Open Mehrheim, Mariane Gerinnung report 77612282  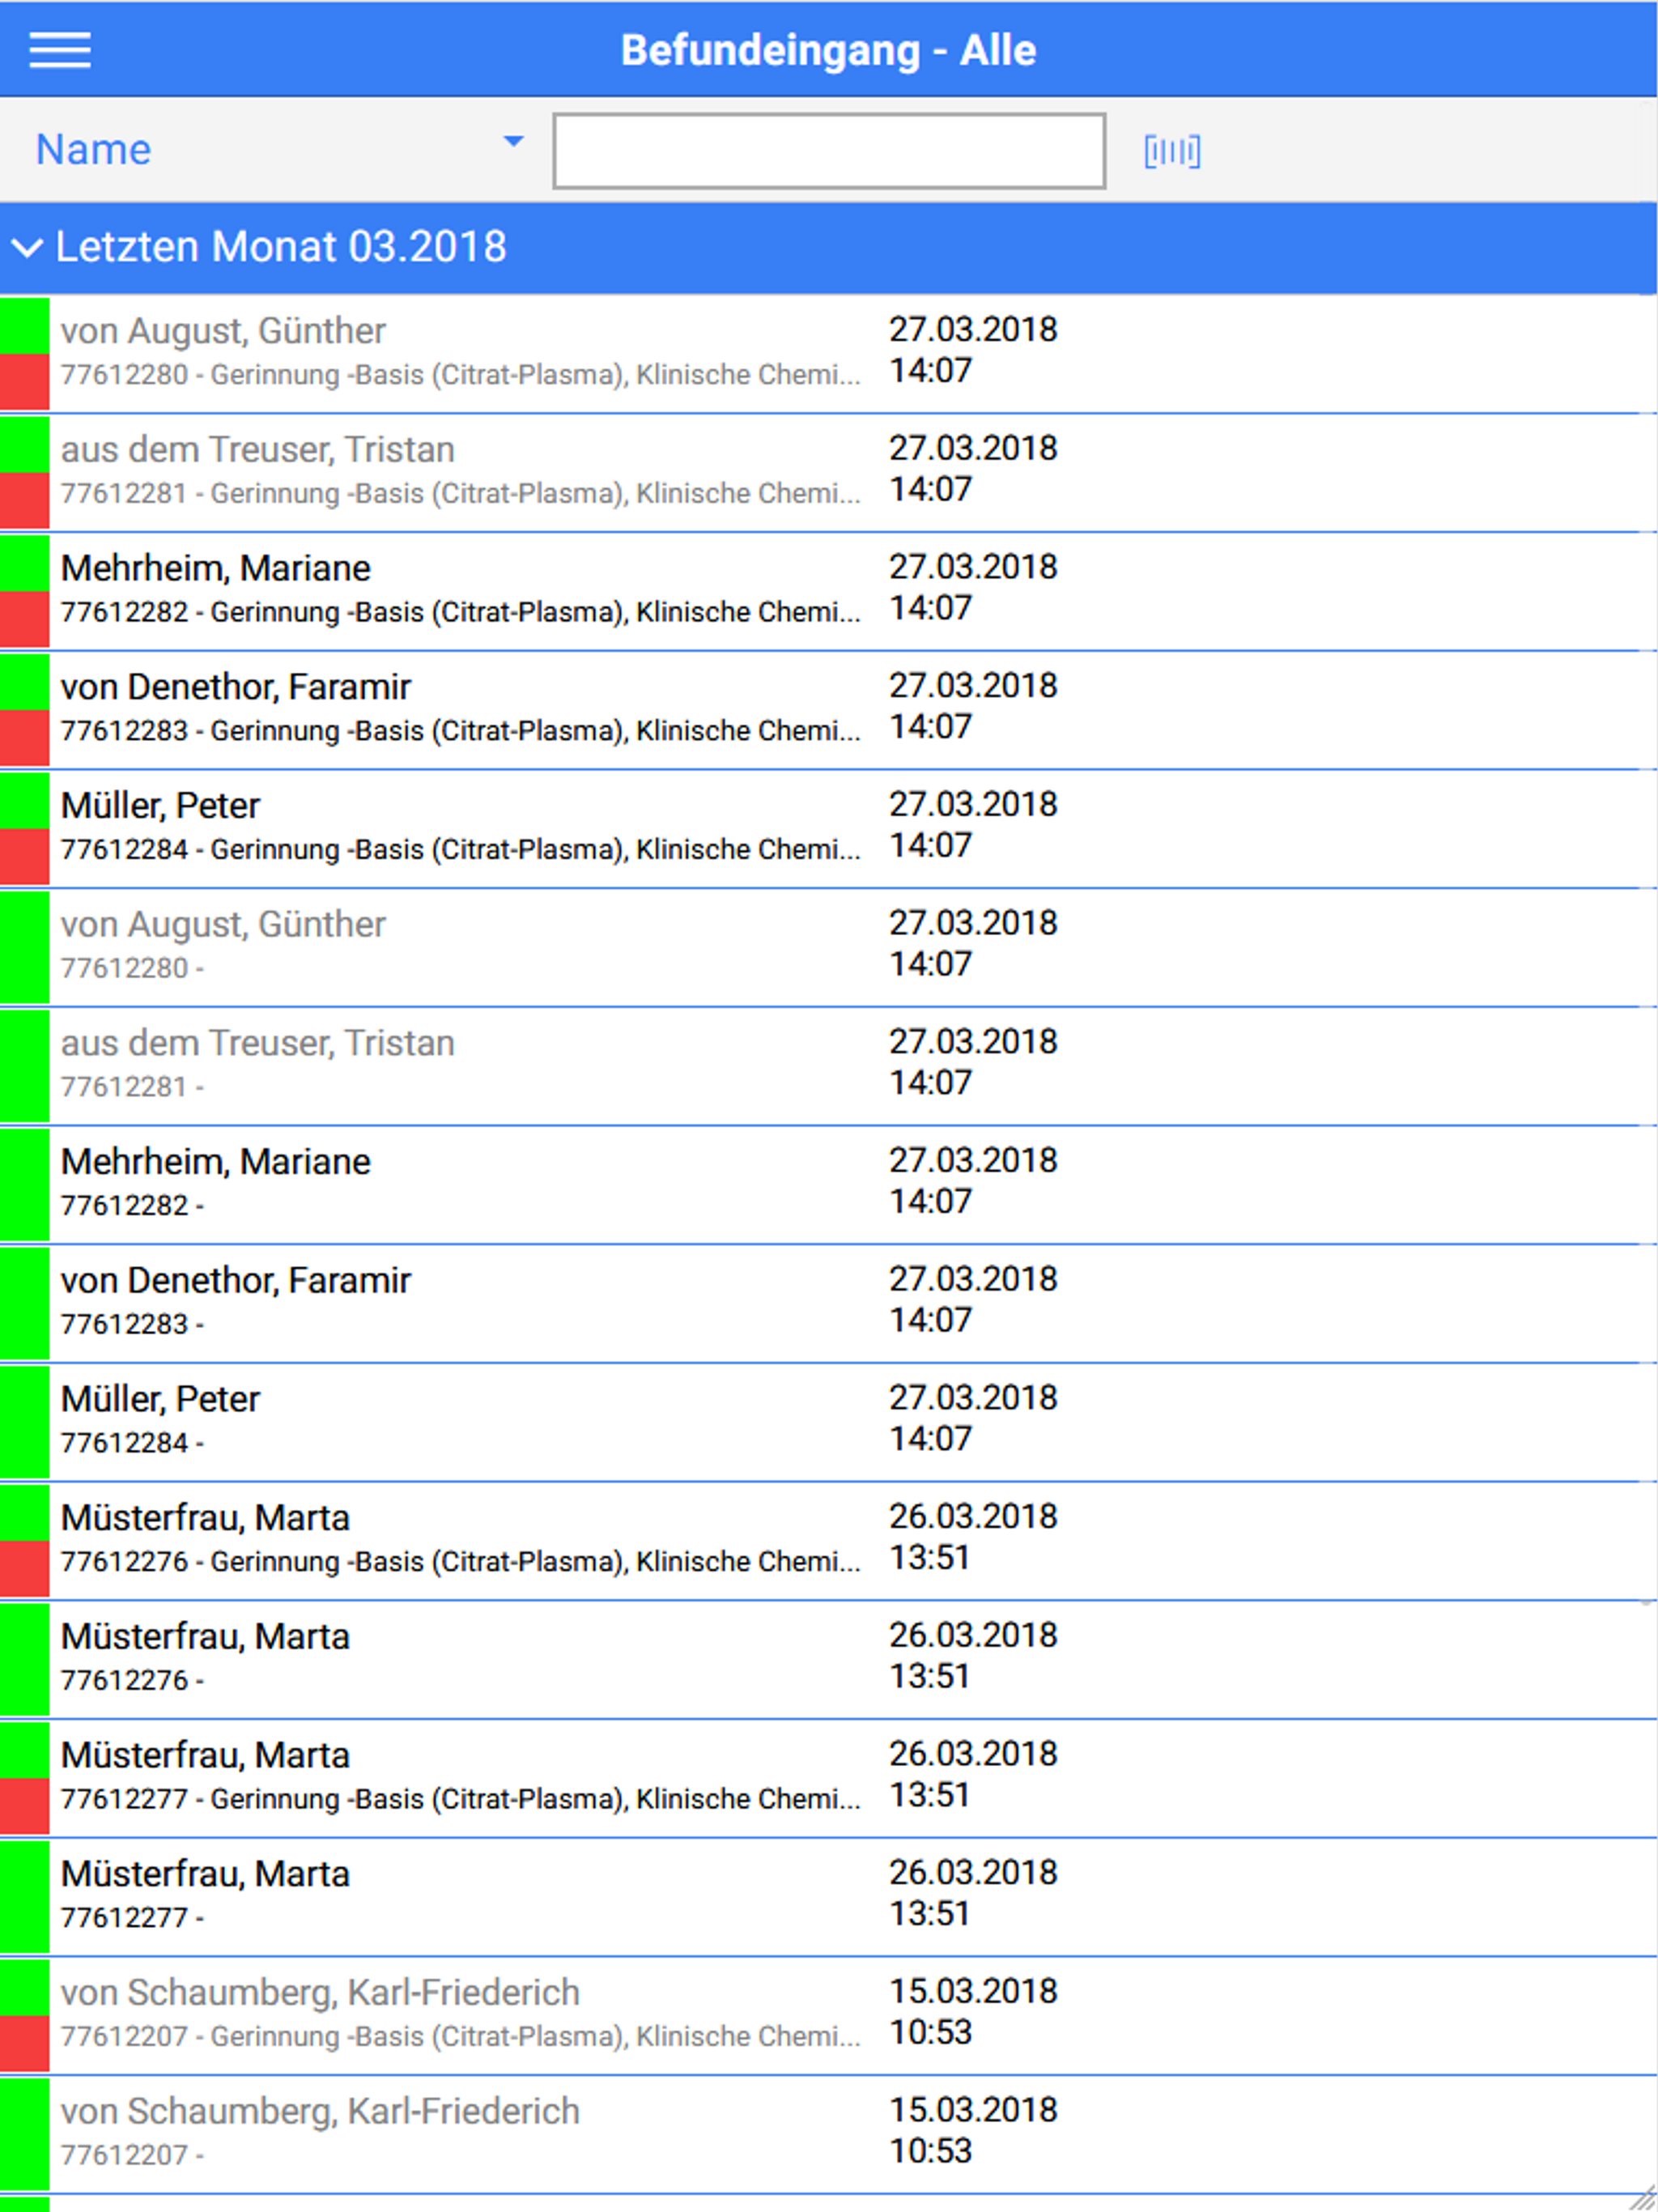tap(829, 590)
